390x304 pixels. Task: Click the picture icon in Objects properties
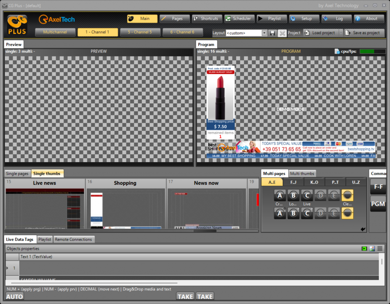(x=372, y=249)
